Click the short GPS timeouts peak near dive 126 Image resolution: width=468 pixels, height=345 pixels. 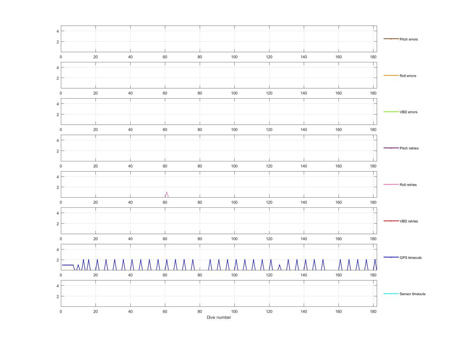pos(279,267)
